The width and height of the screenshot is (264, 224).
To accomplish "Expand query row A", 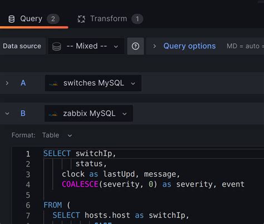I will tap(7, 83).
